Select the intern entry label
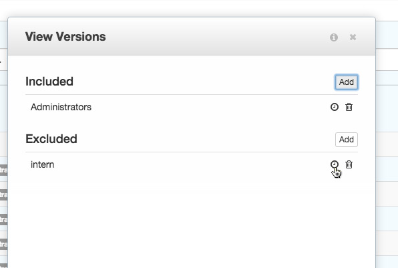The image size is (398, 268). tap(42, 164)
